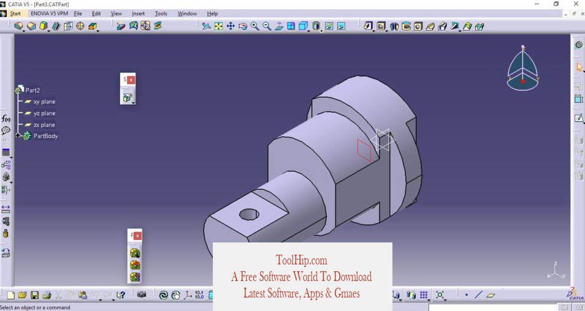Click the Fly Mode airplane icon
Screen dimensions: 585x311
206,26
